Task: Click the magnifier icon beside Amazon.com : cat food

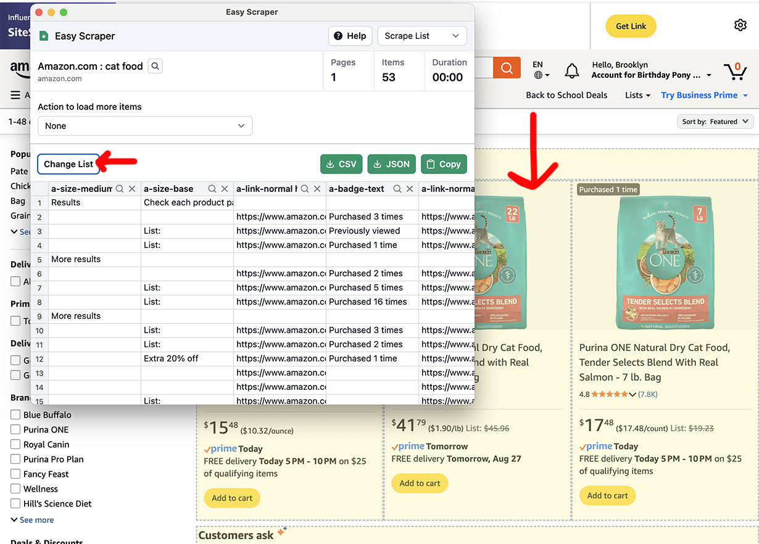Action: click(x=156, y=66)
